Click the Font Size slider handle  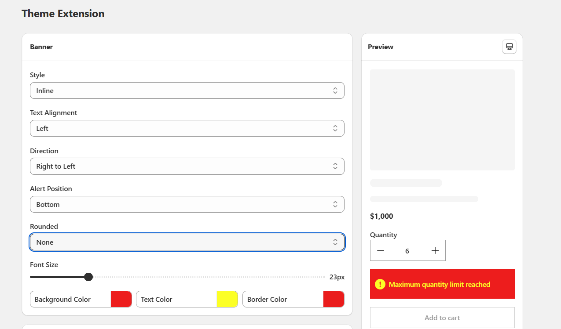[88, 277]
